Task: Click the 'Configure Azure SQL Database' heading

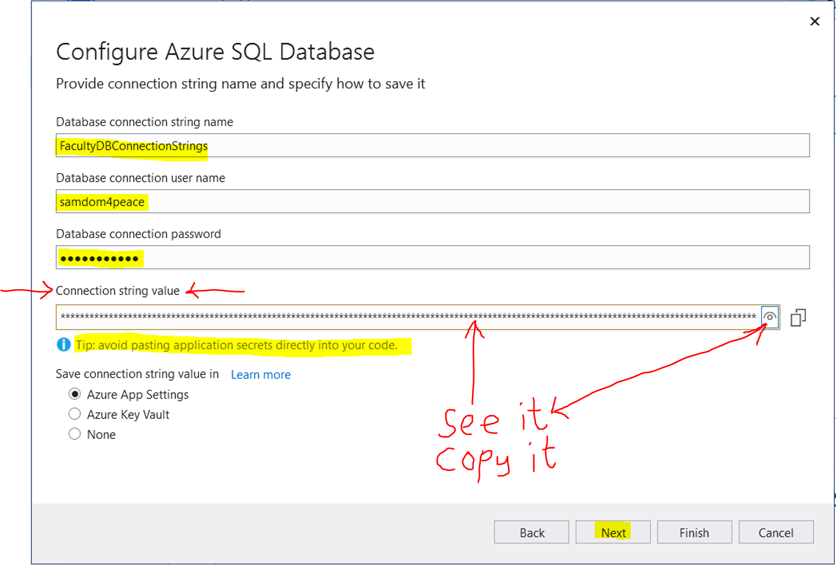Action: tap(215, 52)
